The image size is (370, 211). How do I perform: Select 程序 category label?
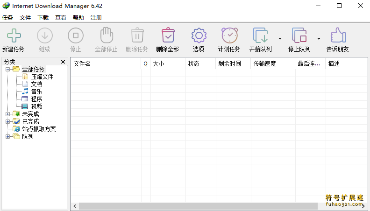coord(37,99)
